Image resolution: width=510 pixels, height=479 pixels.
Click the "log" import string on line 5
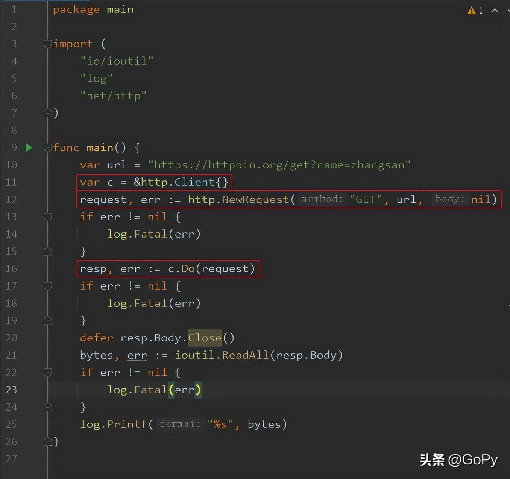click(97, 78)
